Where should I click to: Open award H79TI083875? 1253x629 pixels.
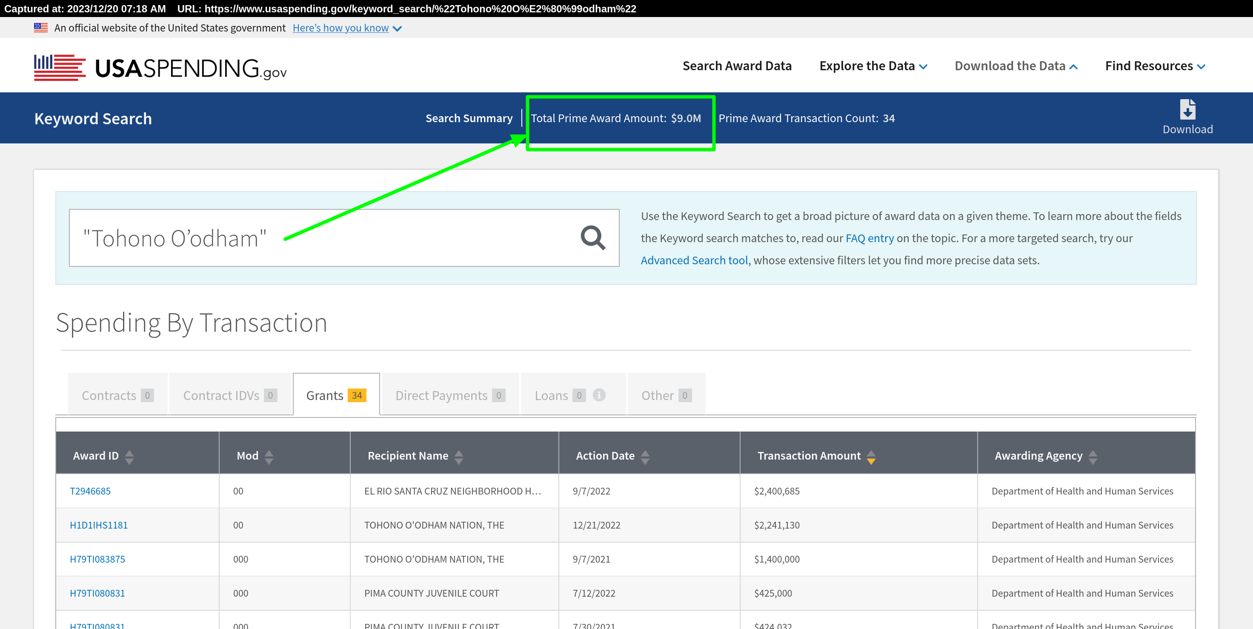coord(97,559)
